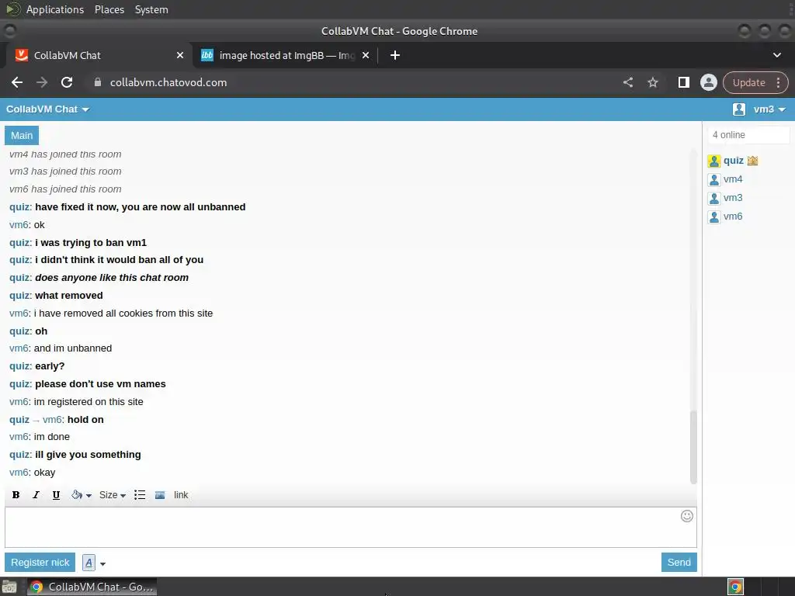The image size is (795, 596).
Task: Open the emoji smiley picker
Action: 686,516
